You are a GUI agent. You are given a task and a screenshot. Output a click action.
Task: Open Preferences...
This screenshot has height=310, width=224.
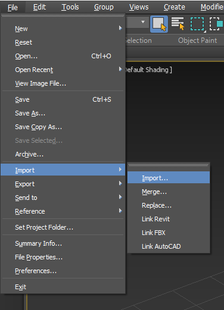click(63, 271)
